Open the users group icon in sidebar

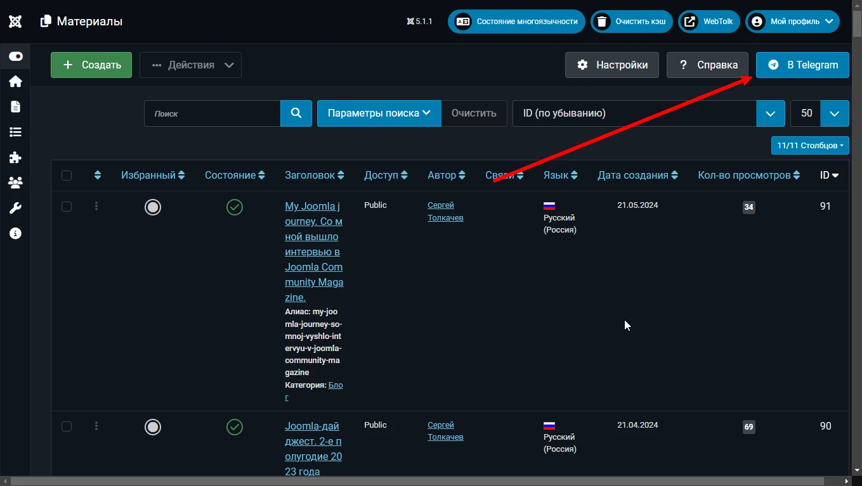(x=15, y=182)
